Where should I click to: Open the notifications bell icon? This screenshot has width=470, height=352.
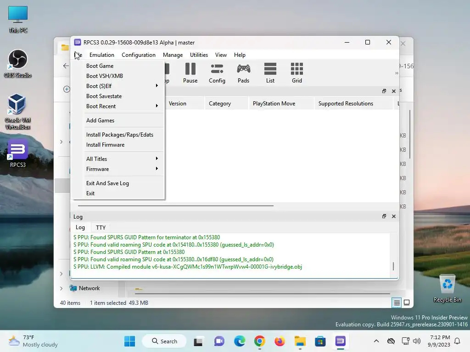tap(457, 341)
